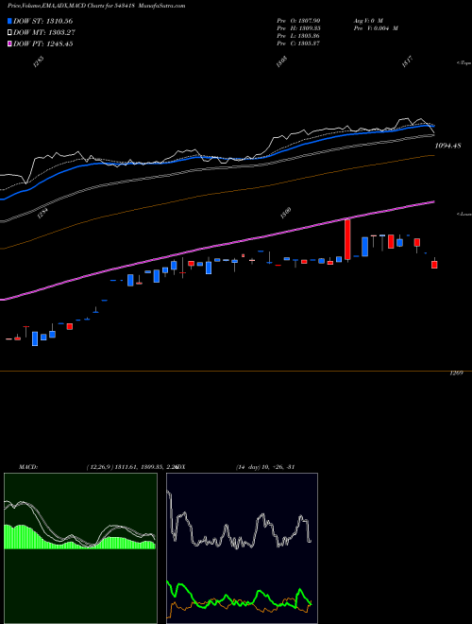Image resolution: width=472 pixels, height=624 pixels.
Task: Click the 1094.48 price label on chart
Action: [x=447, y=146]
